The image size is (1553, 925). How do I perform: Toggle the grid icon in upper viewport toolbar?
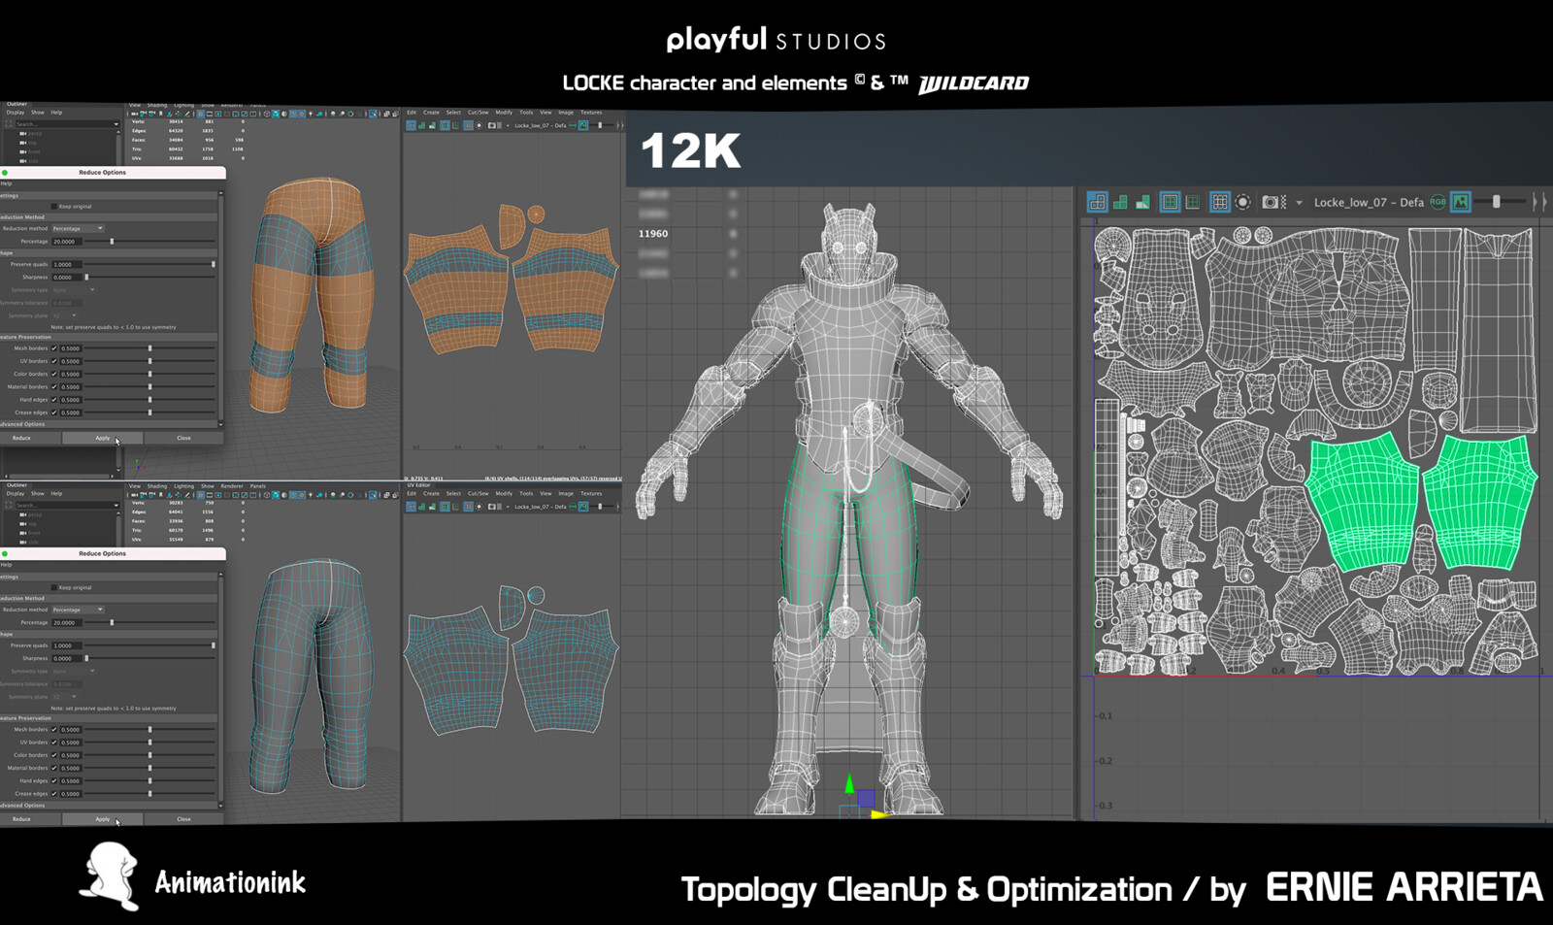tap(201, 114)
